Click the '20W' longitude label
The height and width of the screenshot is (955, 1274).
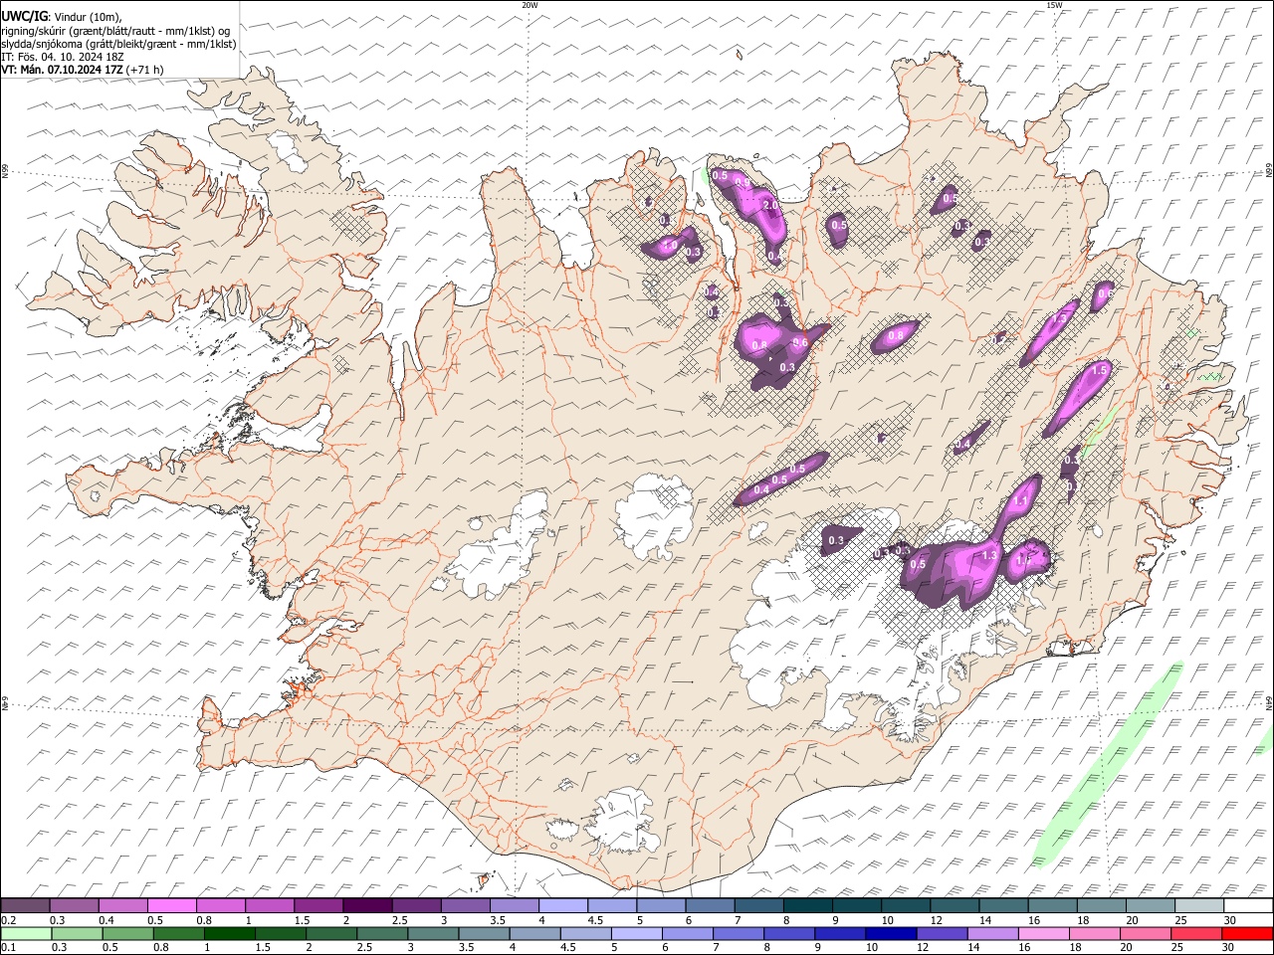pyautogui.click(x=530, y=5)
